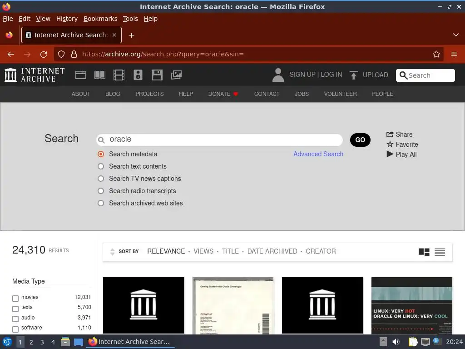The height and width of the screenshot is (349, 465).
Task: Open the Firefox View pinned icon
Action: click(9, 35)
